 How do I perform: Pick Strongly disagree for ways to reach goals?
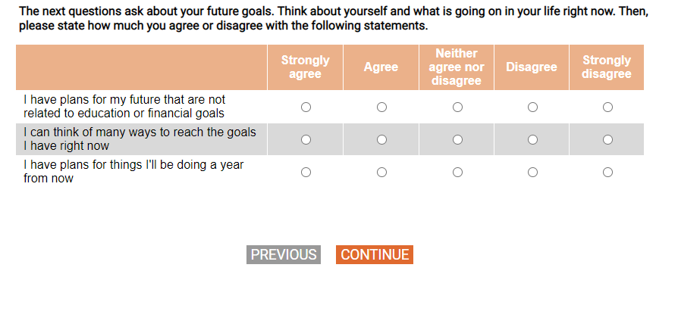[607, 139]
